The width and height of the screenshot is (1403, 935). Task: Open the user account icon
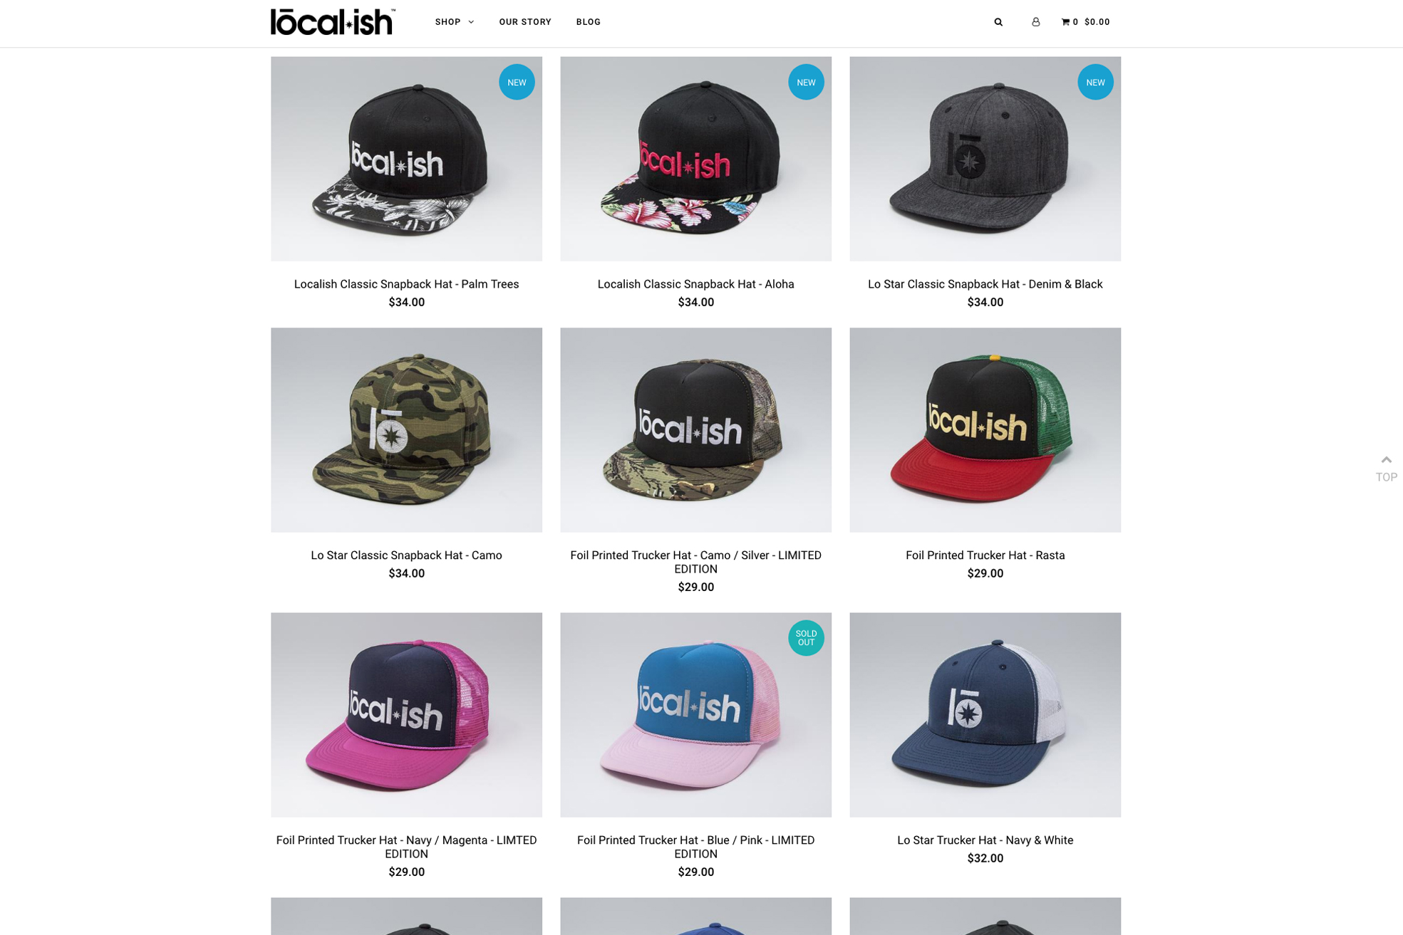click(1035, 22)
